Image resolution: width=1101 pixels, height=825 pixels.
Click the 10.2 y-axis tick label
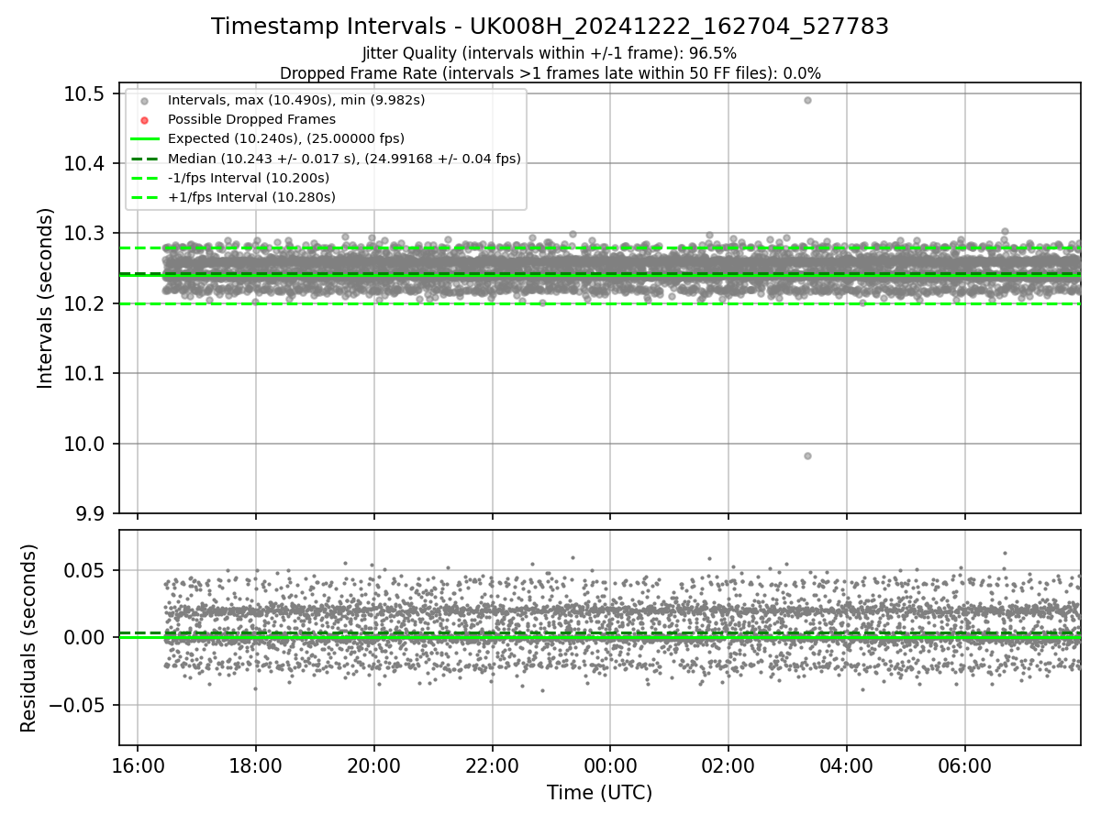(x=86, y=303)
